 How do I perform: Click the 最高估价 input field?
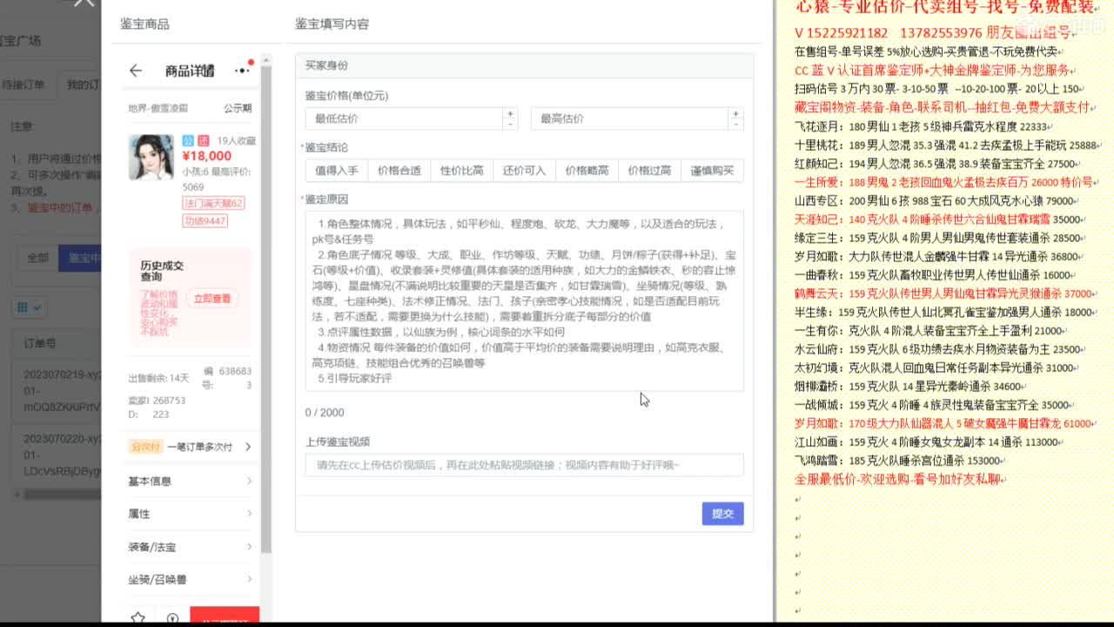[630, 119]
